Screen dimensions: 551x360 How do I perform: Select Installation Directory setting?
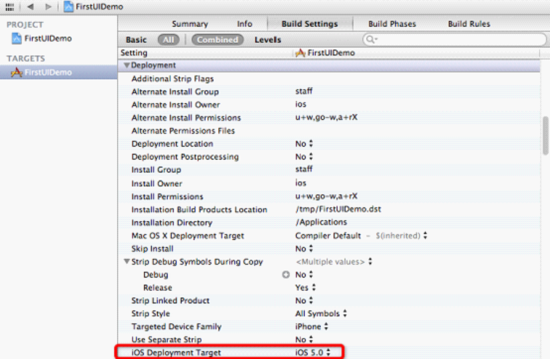click(x=172, y=222)
